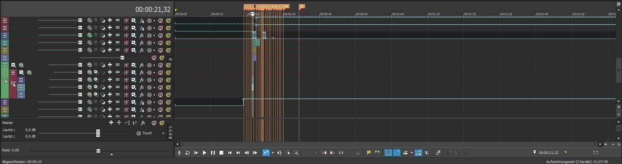The width and height of the screenshot is (622, 164).
Task: Click the cursor position field at bottom right
Action: [548, 153]
